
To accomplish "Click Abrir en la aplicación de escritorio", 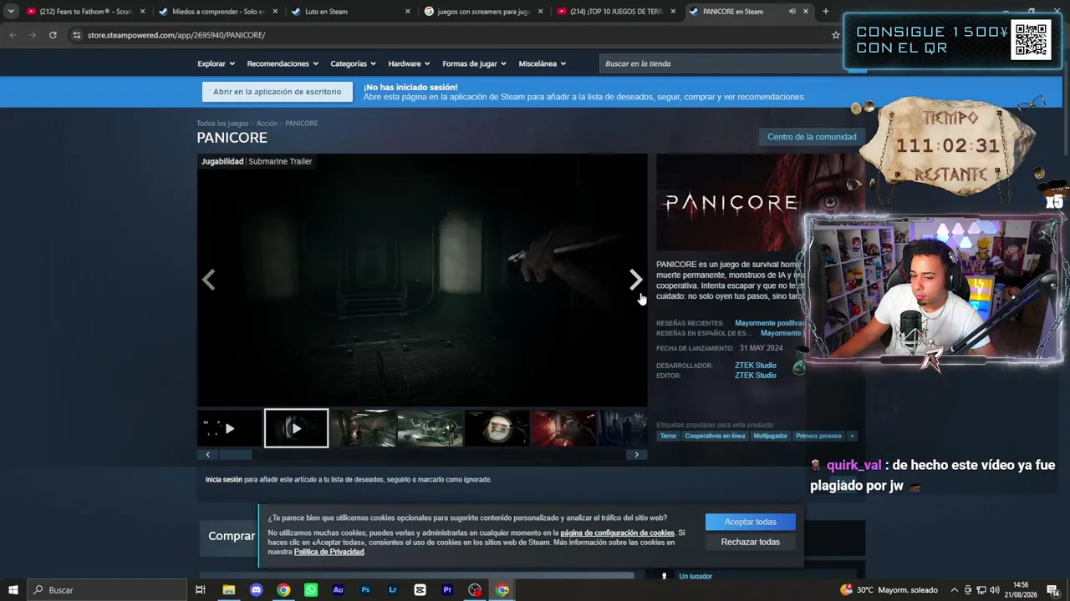I will click(x=277, y=92).
